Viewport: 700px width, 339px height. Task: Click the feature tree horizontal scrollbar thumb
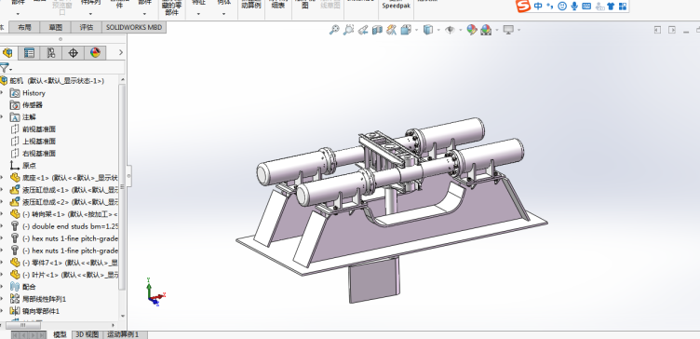(24, 325)
